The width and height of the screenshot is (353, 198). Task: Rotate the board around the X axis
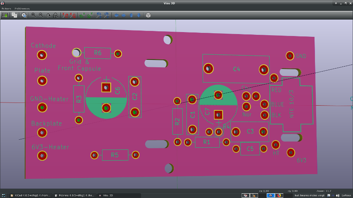65,15
